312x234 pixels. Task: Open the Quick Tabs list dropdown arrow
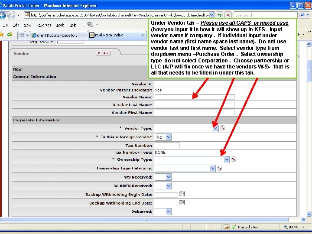pyautogui.click(x=27, y=35)
